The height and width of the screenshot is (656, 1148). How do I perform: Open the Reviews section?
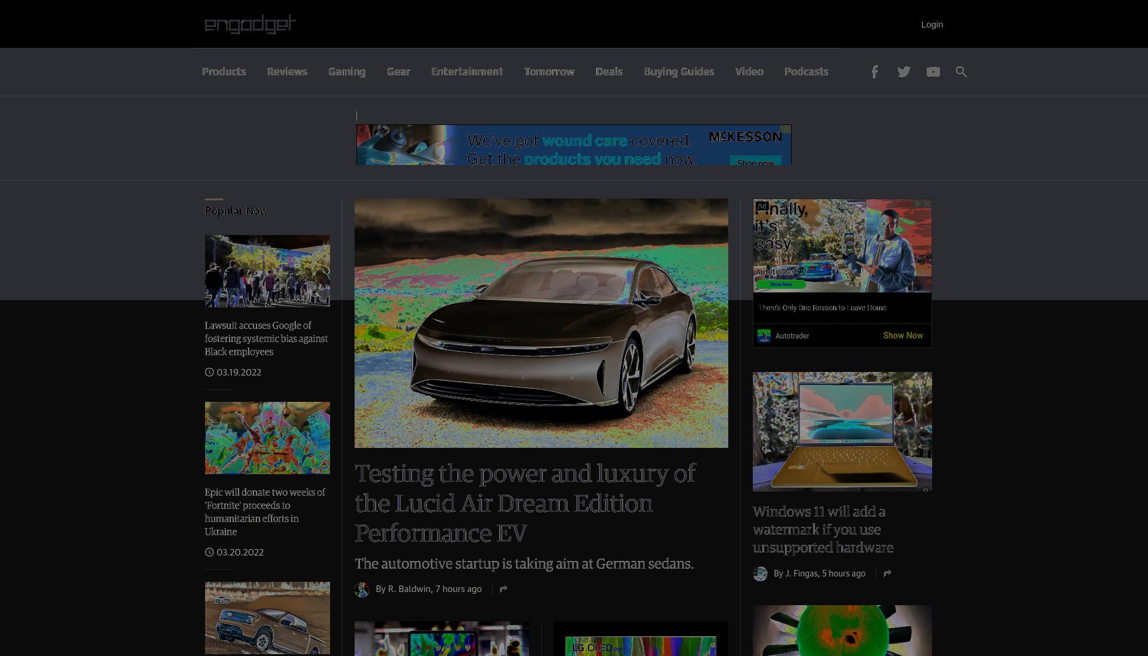287,72
